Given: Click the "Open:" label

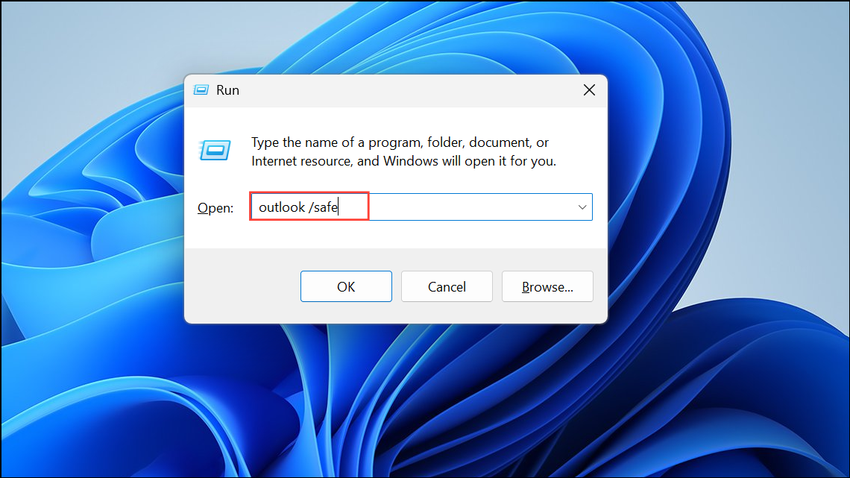Looking at the screenshot, I should pyautogui.click(x=215, y=208).
